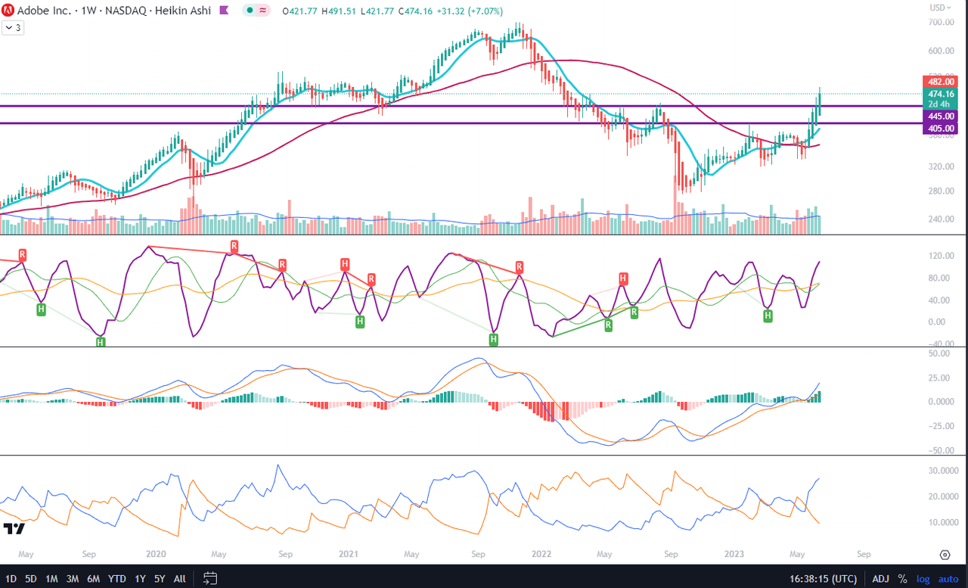This screenshot has height=588, width=968.
Task: Click the 2022 label on time axis
Action: [x=541, y=555]
